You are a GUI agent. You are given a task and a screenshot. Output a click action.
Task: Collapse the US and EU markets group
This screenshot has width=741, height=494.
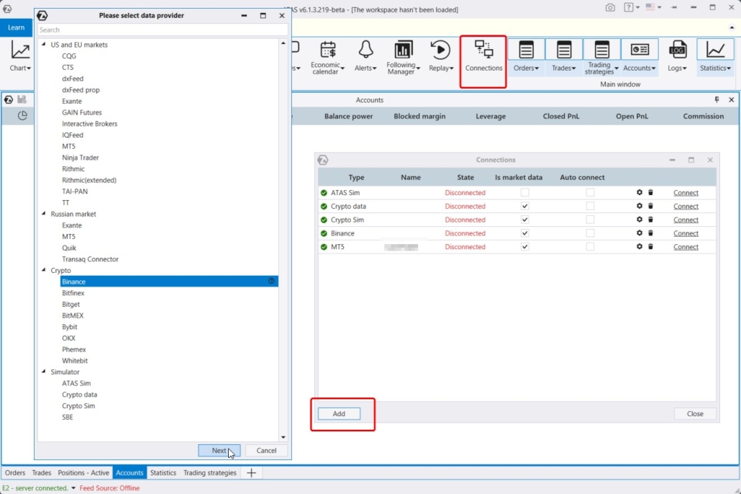(44, 45)
